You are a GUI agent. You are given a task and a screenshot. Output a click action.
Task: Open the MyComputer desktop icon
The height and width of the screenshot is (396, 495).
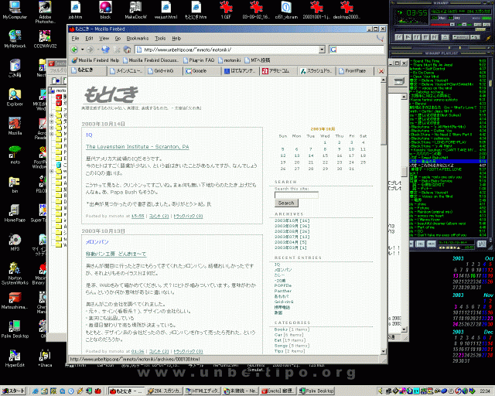[14, 9]
